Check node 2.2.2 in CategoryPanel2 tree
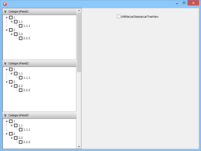 [x=21, y=90]
